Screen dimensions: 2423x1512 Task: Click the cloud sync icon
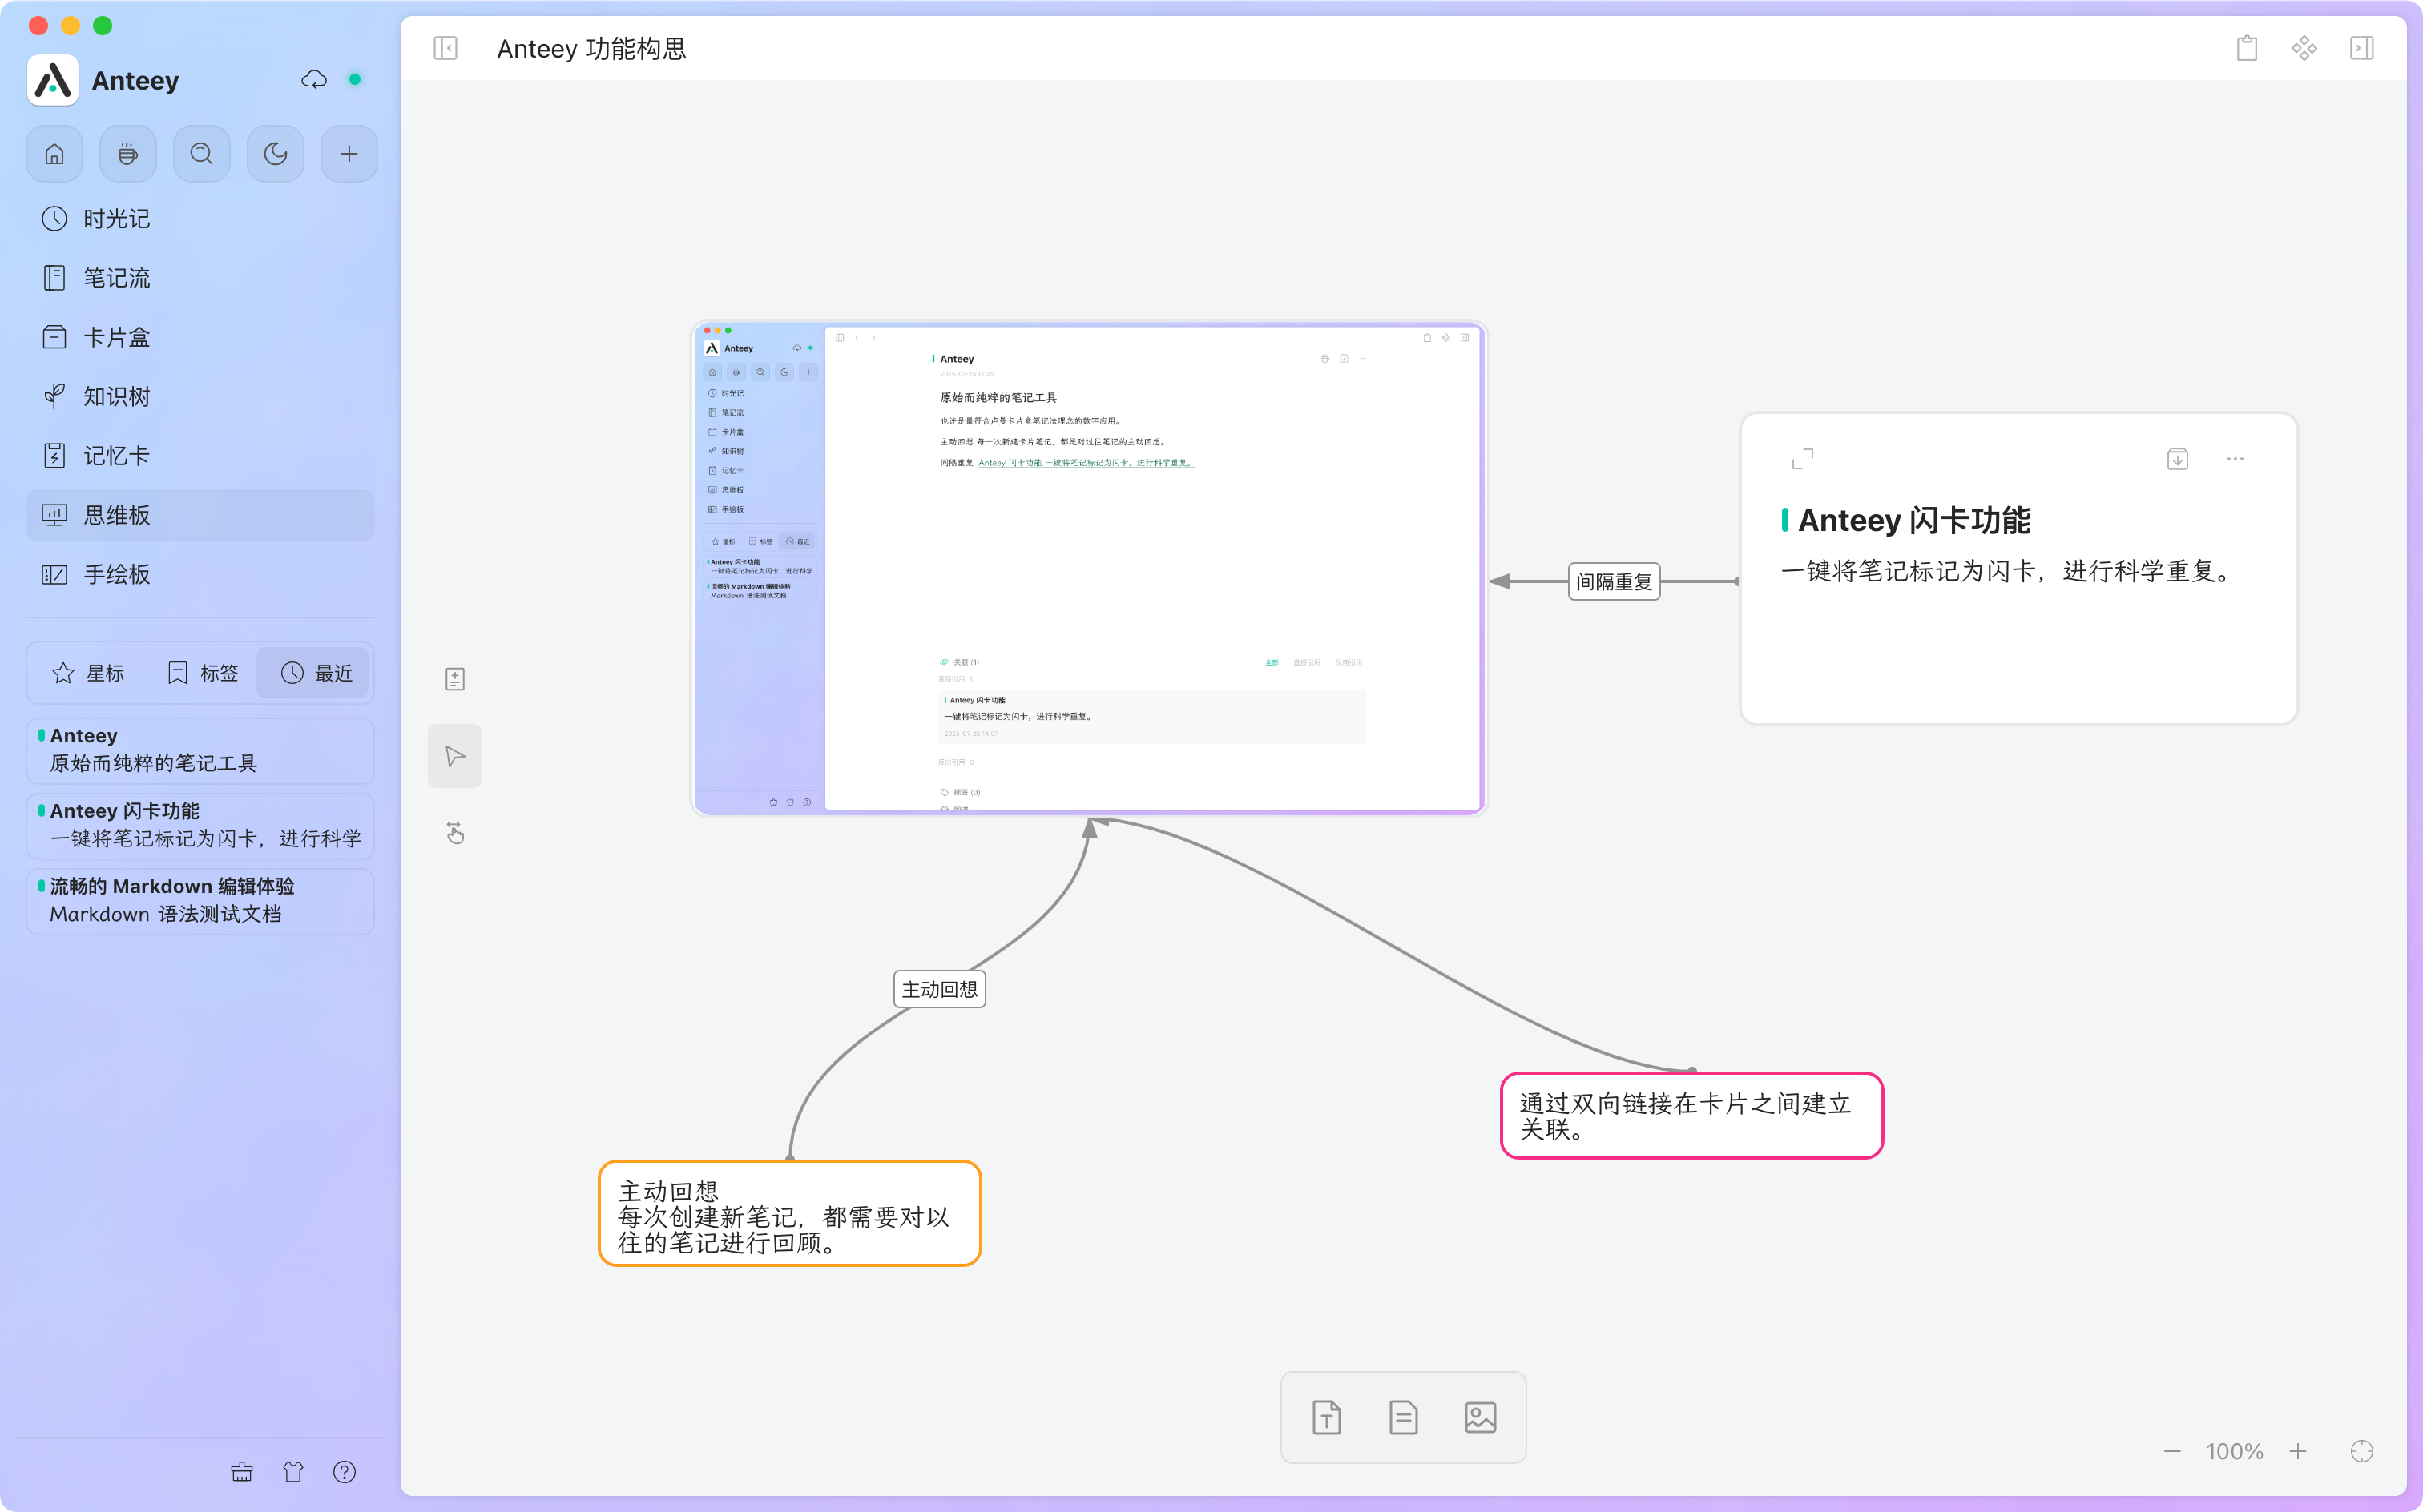coord(313,80)
